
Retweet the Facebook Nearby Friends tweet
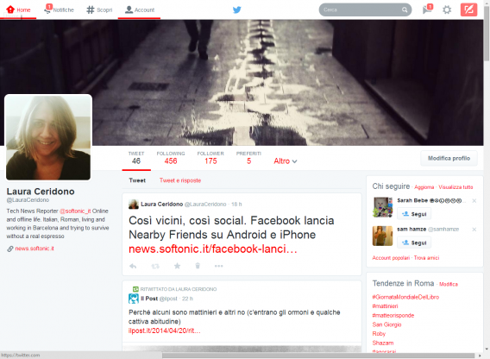click(155, 266)
